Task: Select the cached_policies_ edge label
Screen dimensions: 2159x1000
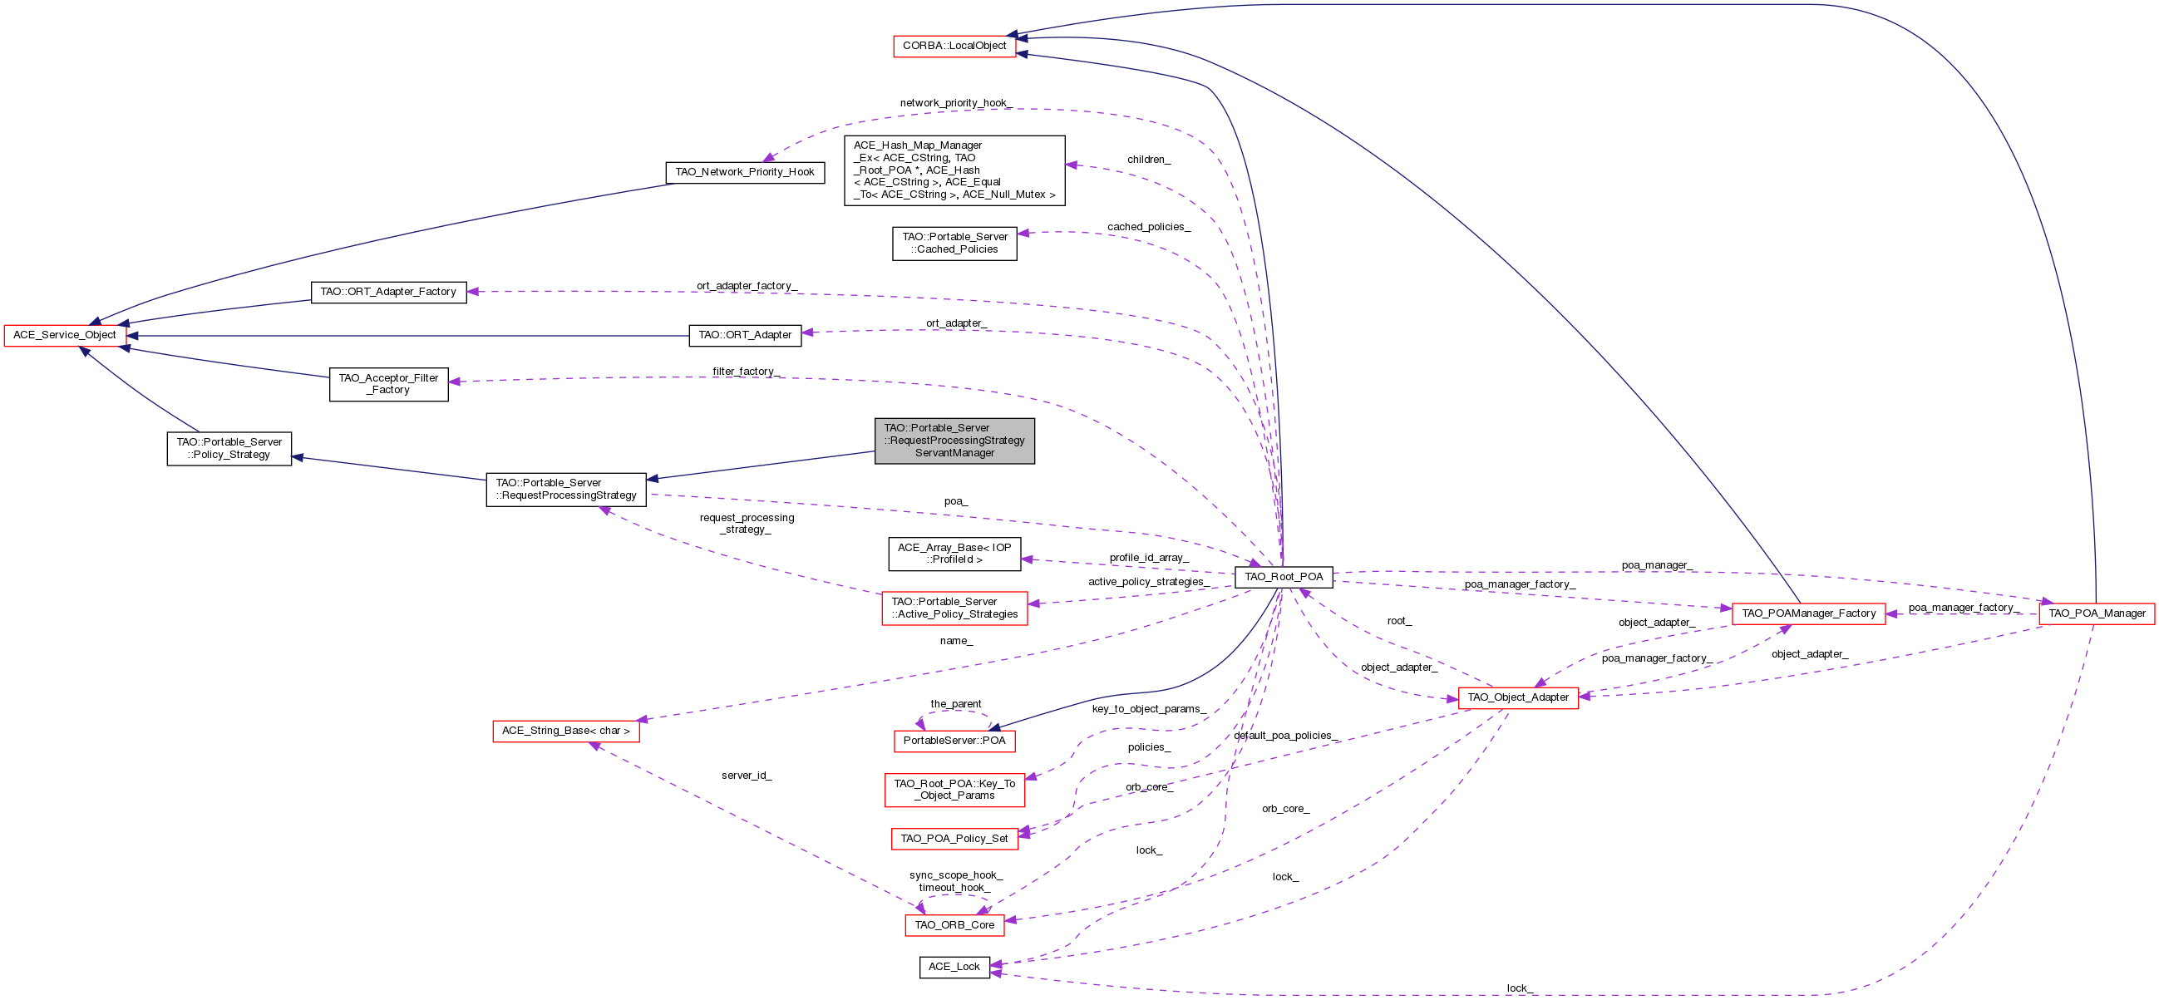Action: [x=1148, y=227]
